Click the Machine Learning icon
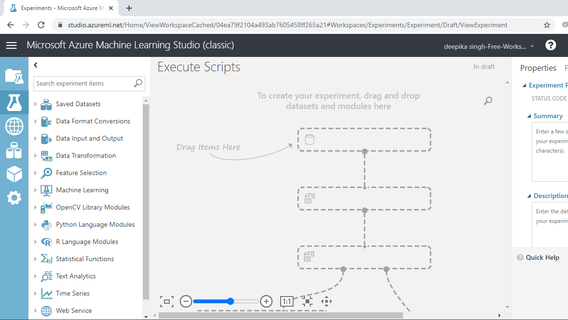 [x=46, y=190]
